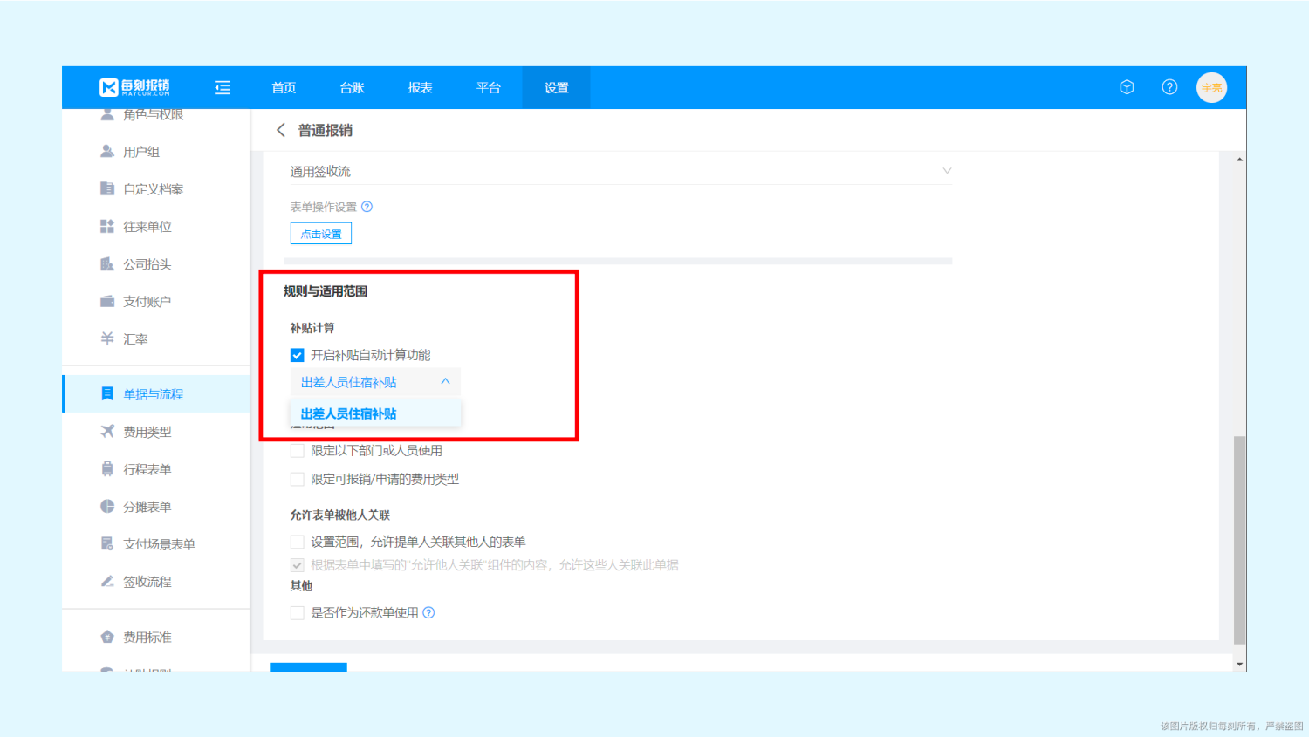
Task: Check 限定可报销/申请的费用类型 option
Action: click(298, 480)
